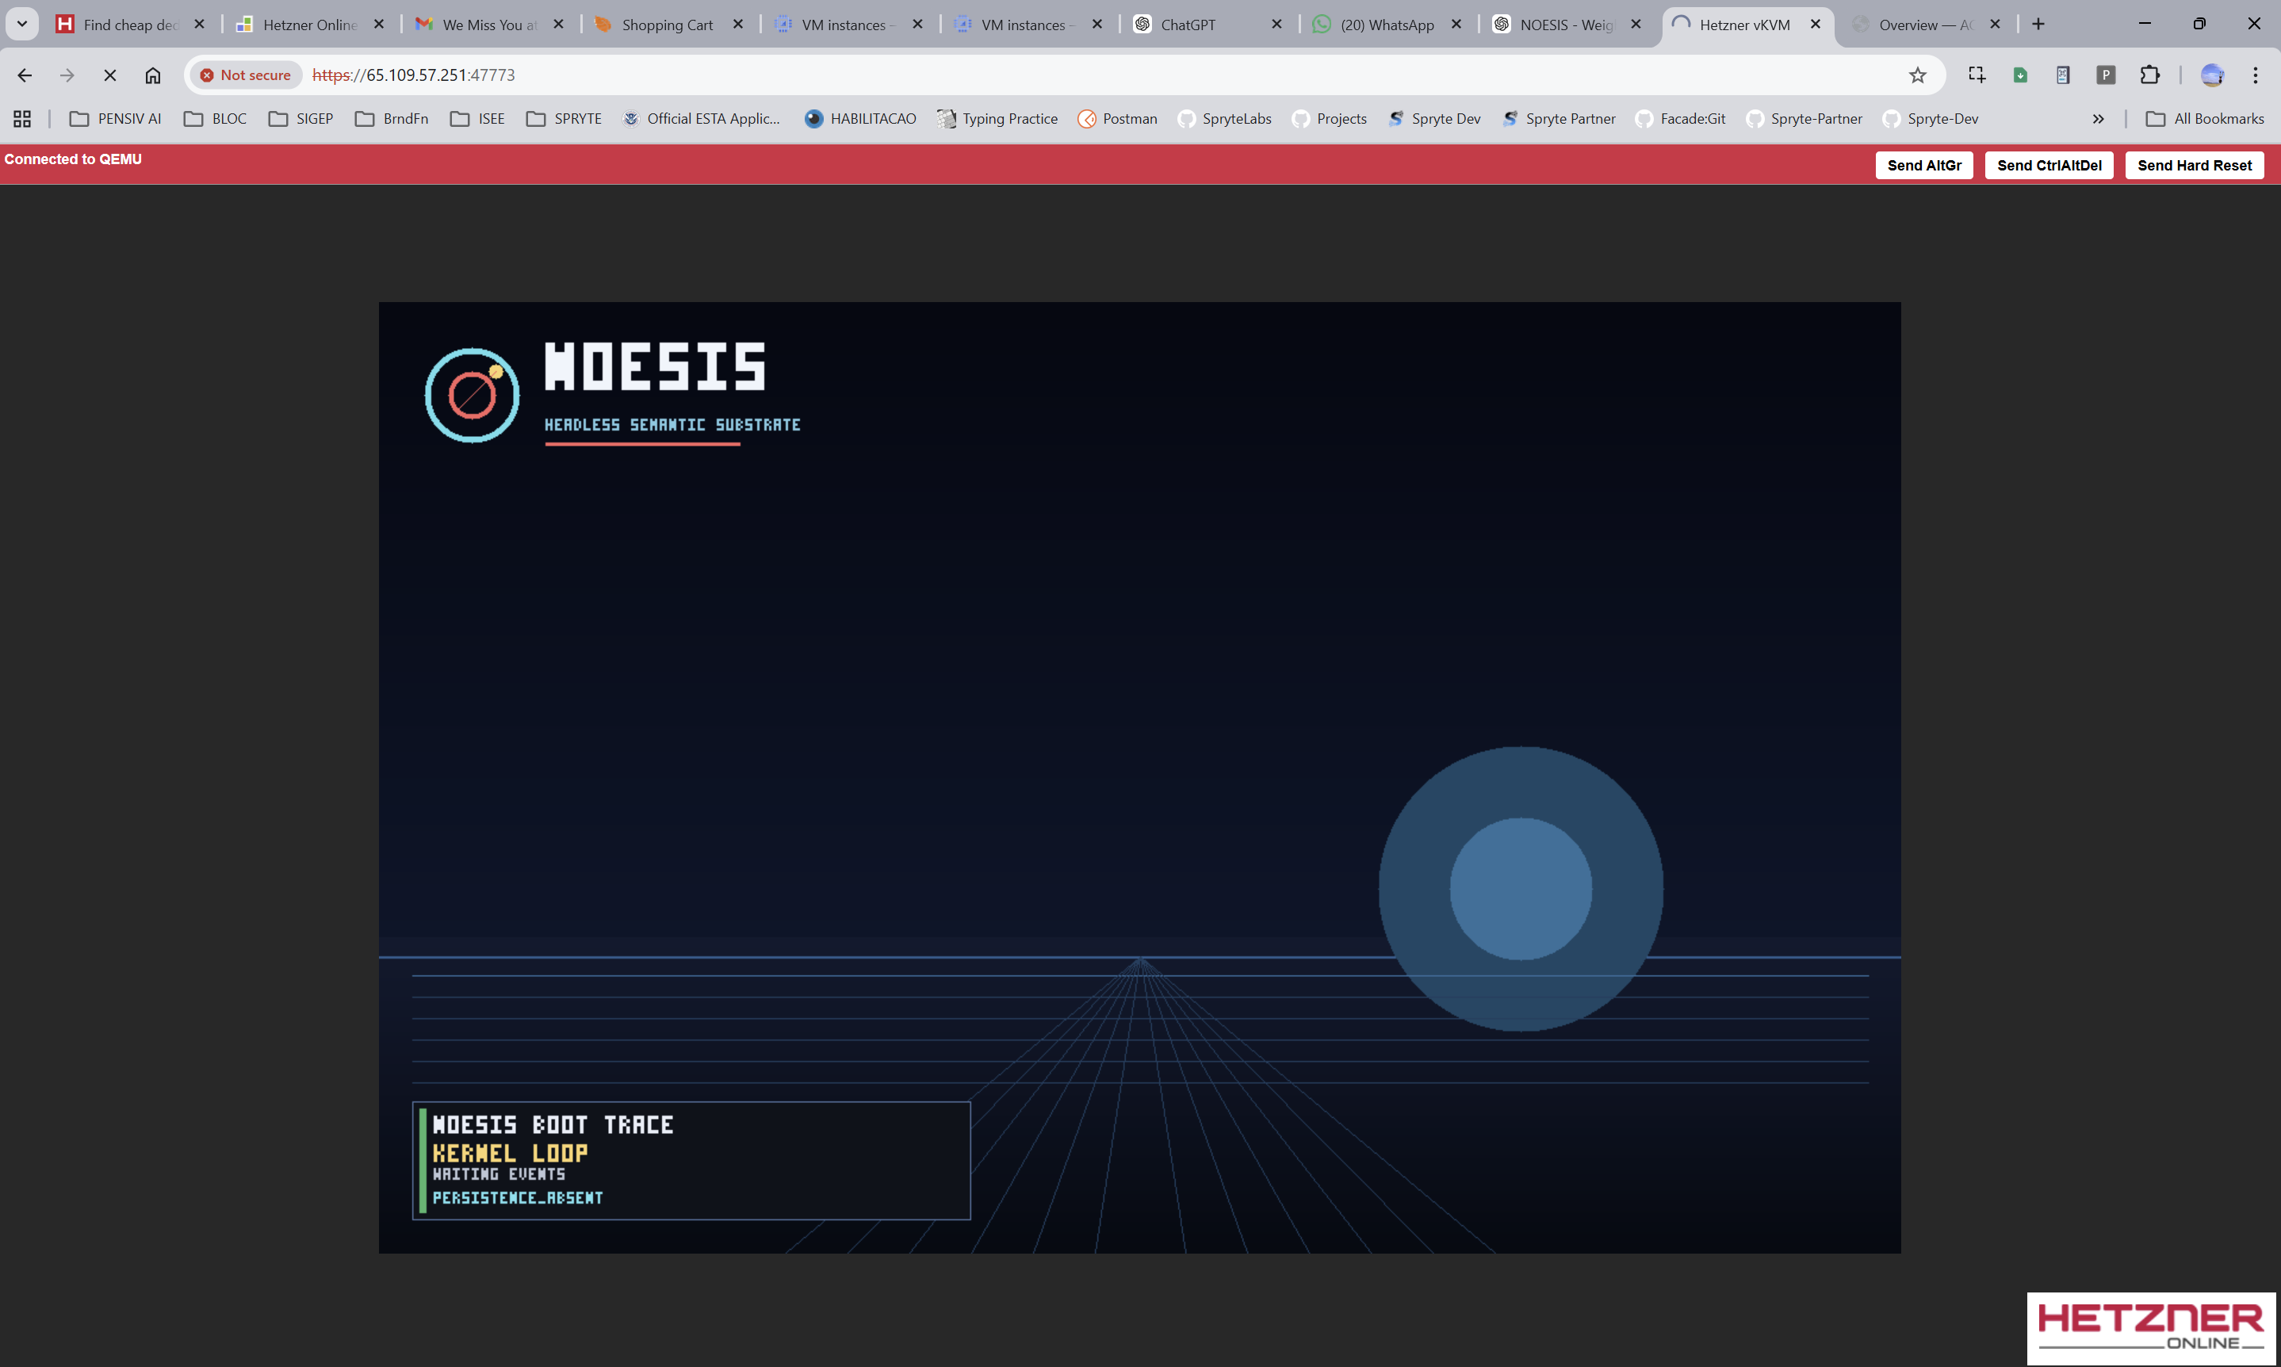Open the Spryte Dev bookmark
The height and width of the screenshot is (1367, 2281).
click(1435, 119)
